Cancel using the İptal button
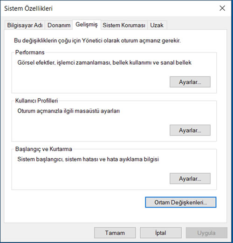 coord(161,233)
